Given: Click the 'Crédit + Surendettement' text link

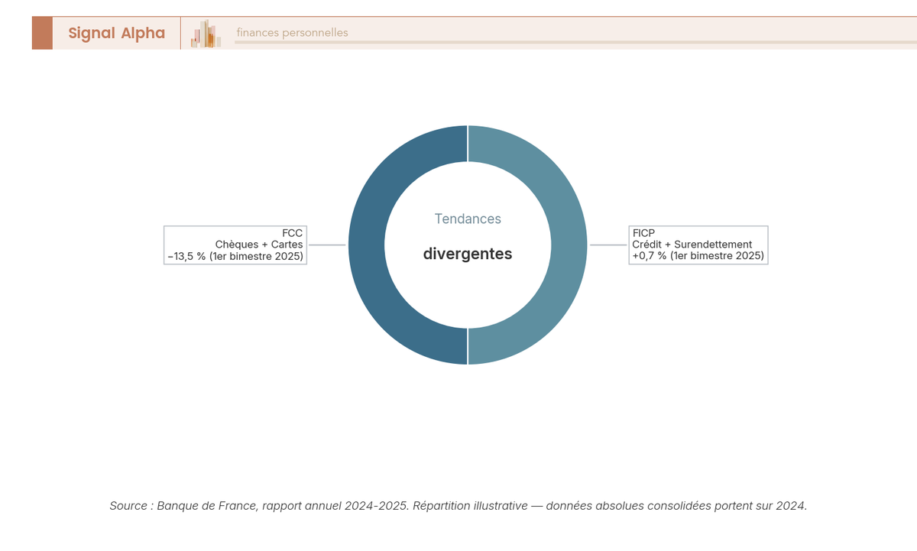Looking at the screenshot, I should tap(692, 245).
